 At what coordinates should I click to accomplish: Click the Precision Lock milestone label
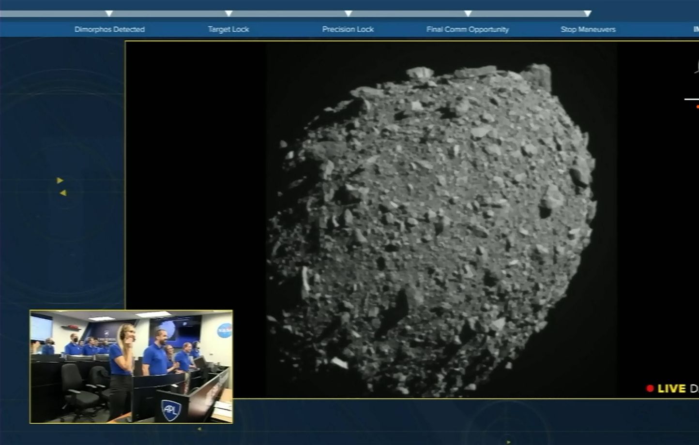pos(348,30)
